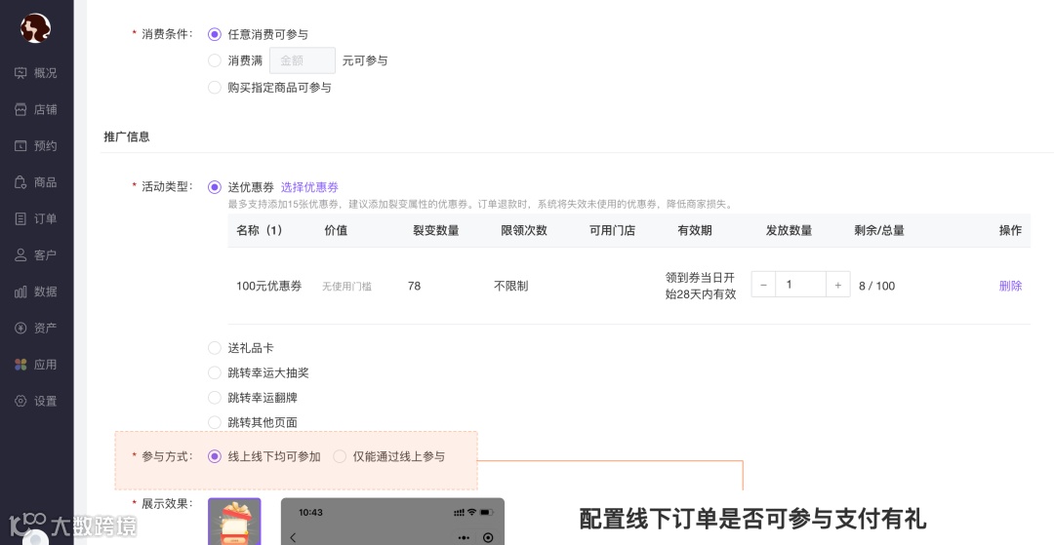Open the 店铺 shop icon

coord(20,109)
